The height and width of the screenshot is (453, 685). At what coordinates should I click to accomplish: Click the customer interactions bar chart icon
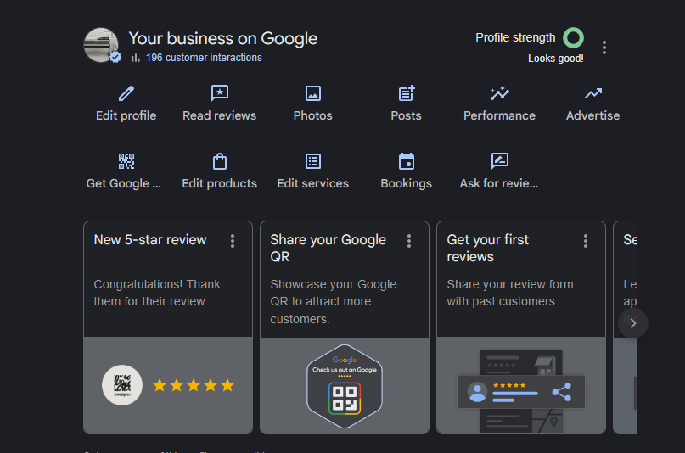(x=136, y=58)
